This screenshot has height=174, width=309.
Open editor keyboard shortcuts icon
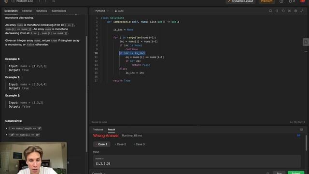(x=289, y=11)
